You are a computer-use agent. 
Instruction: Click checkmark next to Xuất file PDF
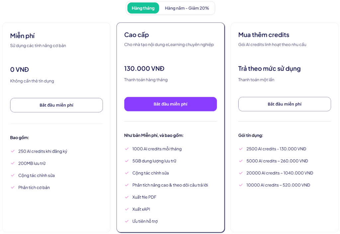click(x=127, y=197)
